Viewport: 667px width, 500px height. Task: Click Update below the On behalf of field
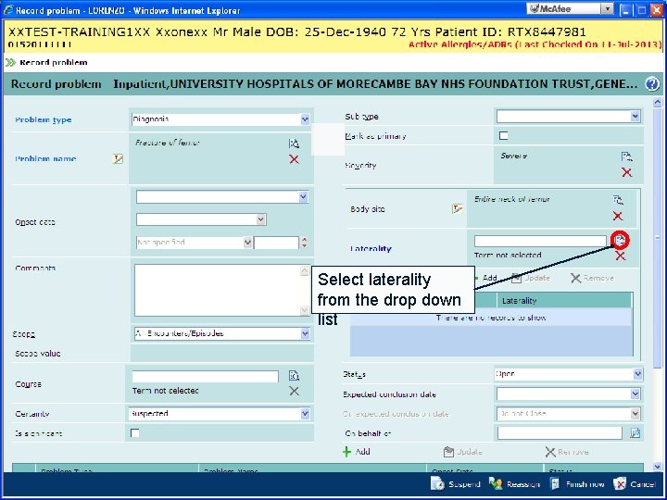[x=463, y=452]
